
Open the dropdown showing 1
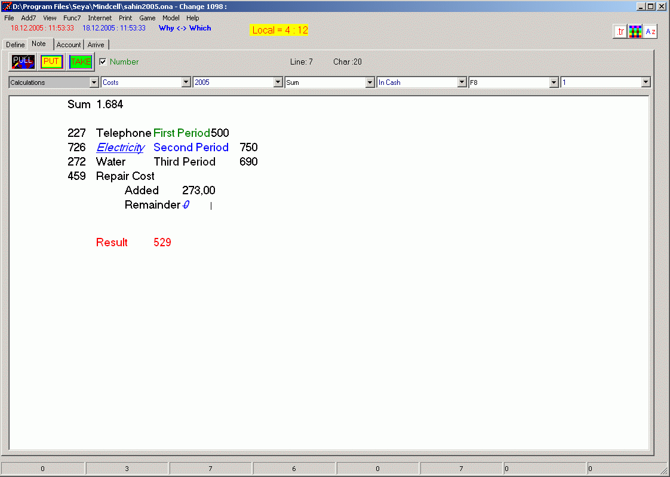pos(646,82)
